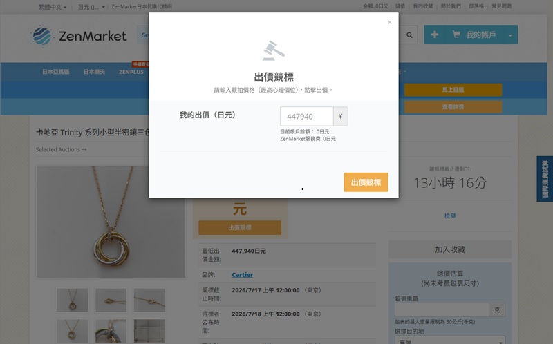
Task: Select the first necklace thumbnail in top row
Action: pos(73,300)
